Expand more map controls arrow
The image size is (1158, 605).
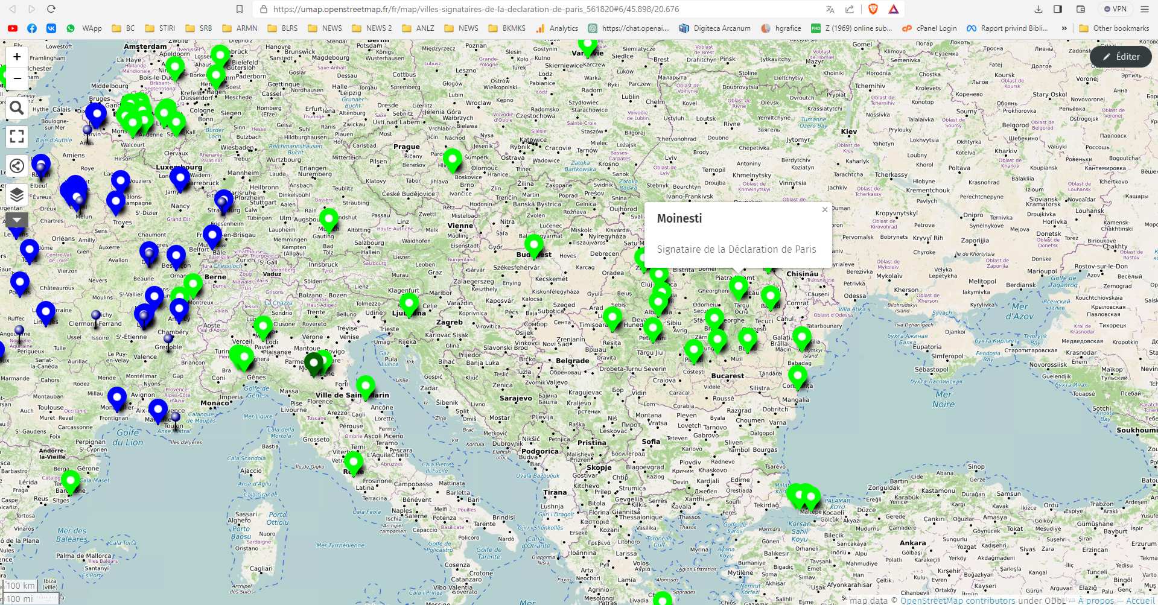(x=17, y=220)
